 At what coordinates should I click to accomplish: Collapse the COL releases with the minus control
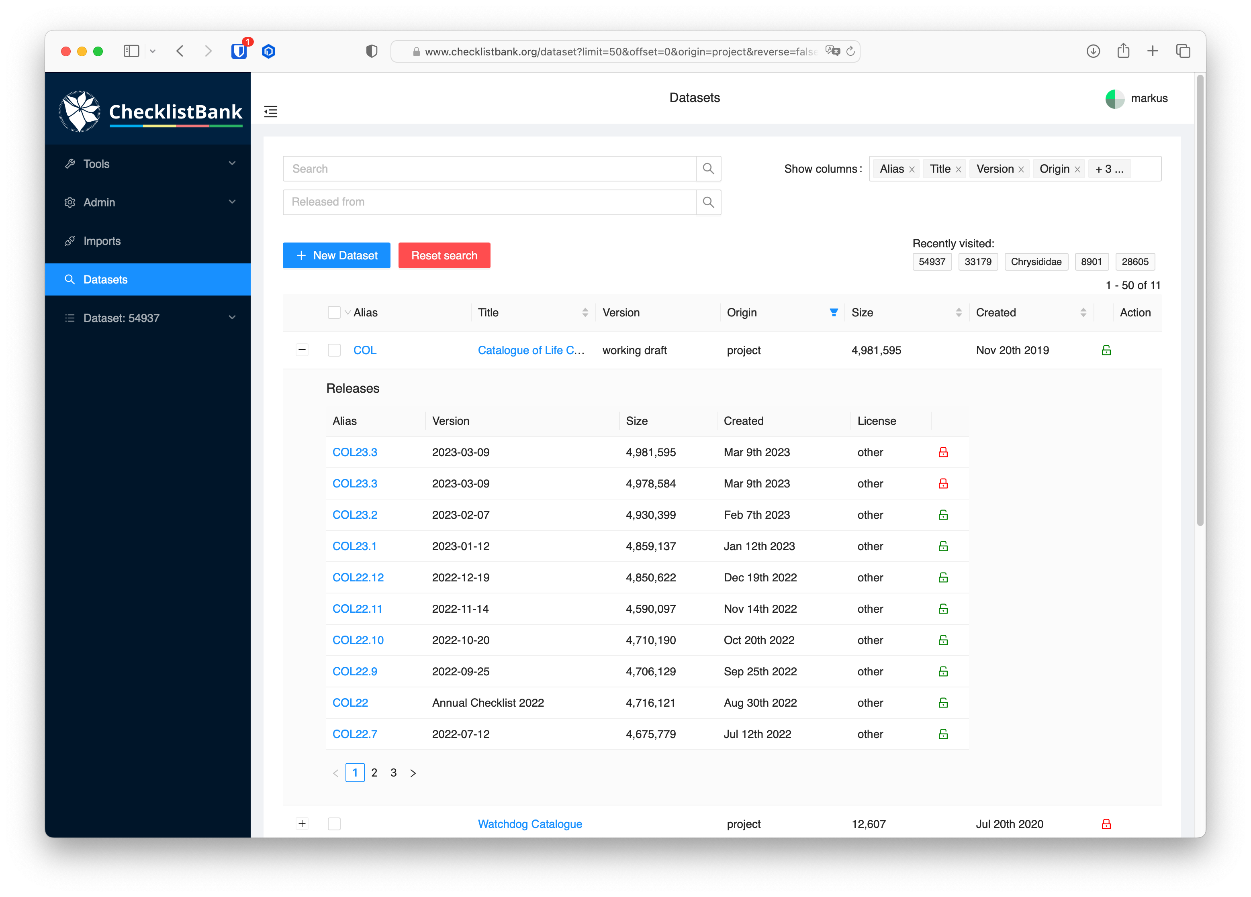pos(302,350)
